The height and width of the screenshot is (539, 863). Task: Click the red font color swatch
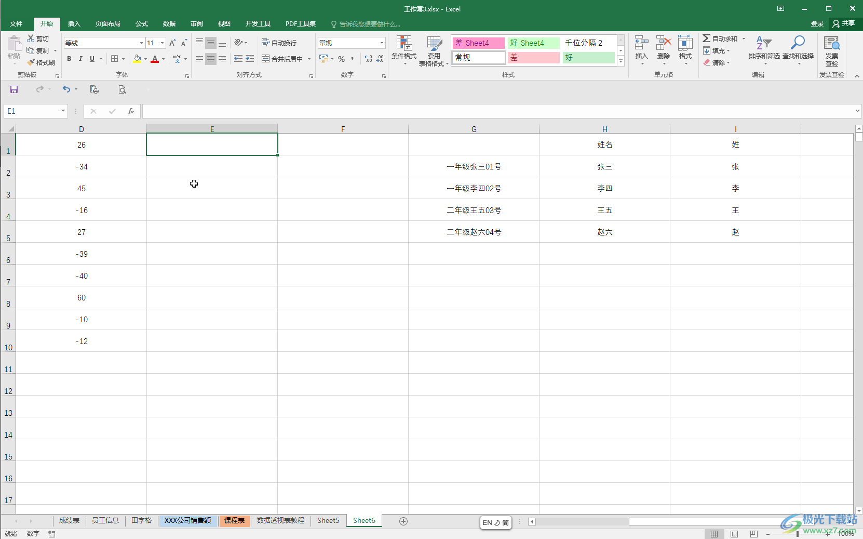155,59
